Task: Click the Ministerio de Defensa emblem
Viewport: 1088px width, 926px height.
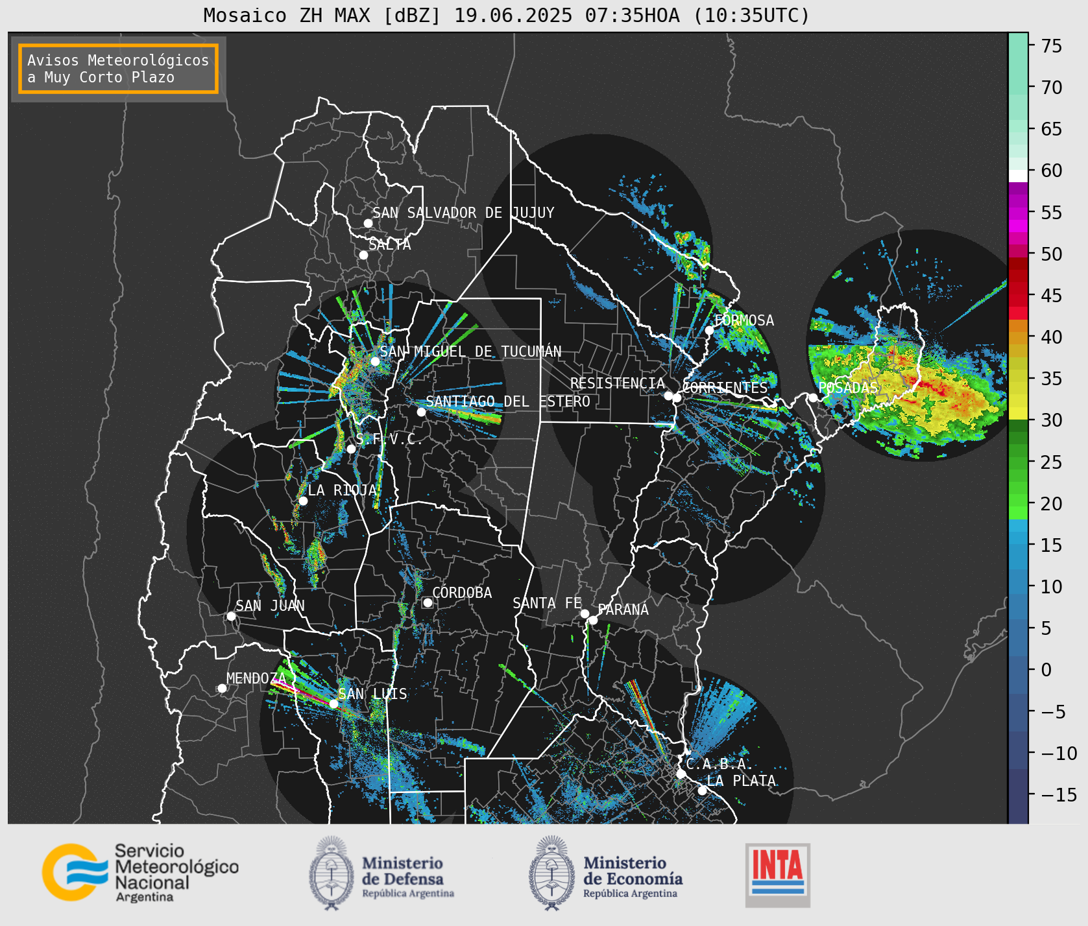Action: tap(332, 873)
